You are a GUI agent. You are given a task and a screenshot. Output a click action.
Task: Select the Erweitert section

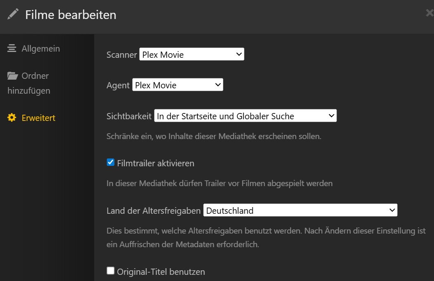[31, 118]
